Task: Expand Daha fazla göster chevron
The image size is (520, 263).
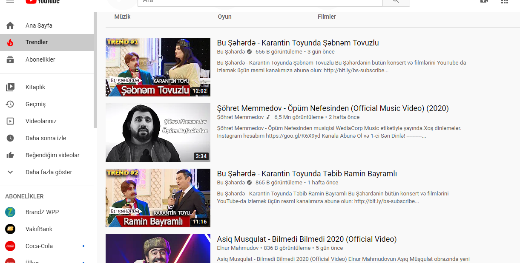Action: pos(10,172)
